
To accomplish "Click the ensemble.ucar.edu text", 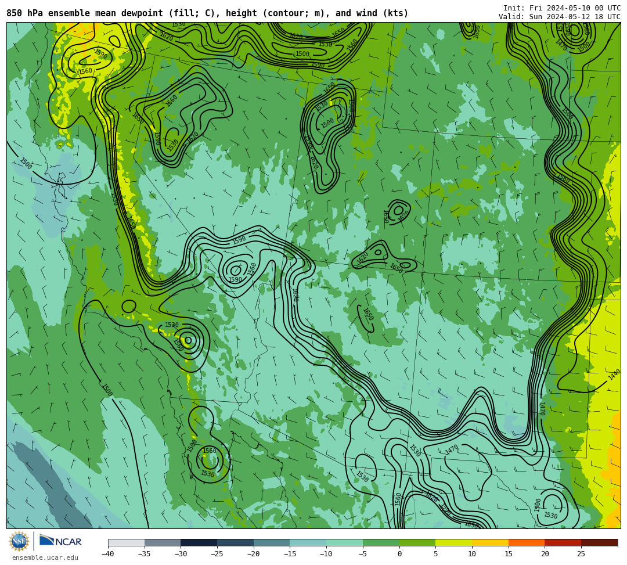I will [x=45, y=557].
